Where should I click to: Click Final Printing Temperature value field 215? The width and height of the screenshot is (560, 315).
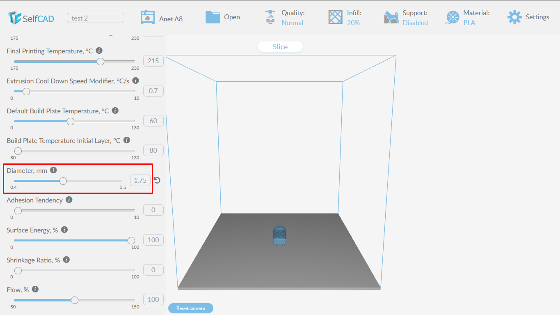coord(153,61)
